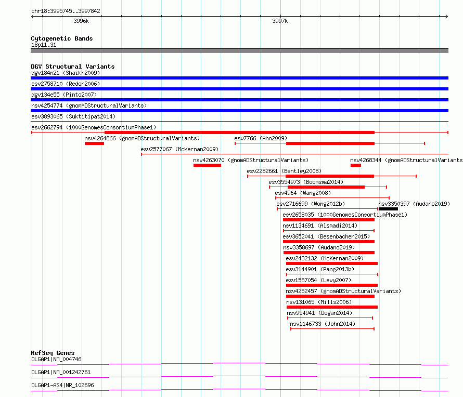Open the esv1587054 (Levy2007) label
463x397 pixels.
pos(318,280)
